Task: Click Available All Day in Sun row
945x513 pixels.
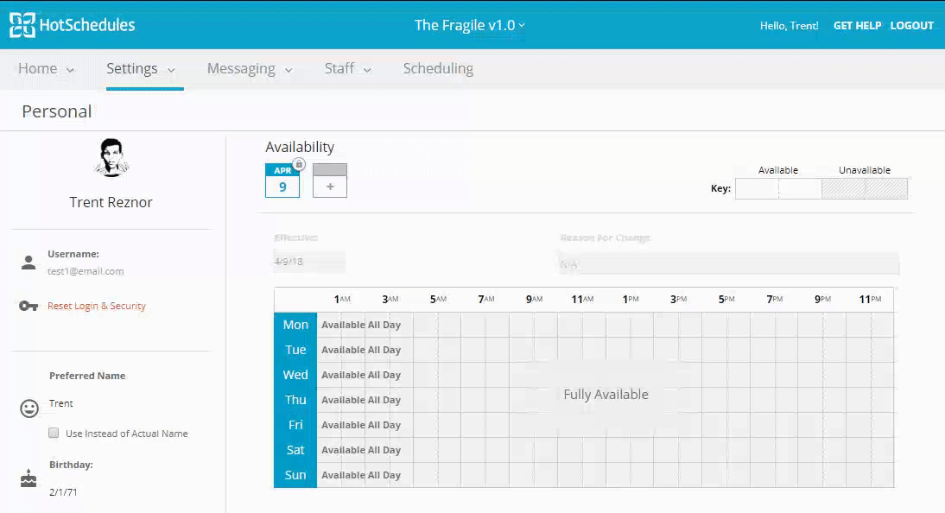Action: click(x=361, y=475)
